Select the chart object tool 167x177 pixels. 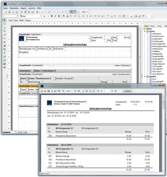pos(4,64)
